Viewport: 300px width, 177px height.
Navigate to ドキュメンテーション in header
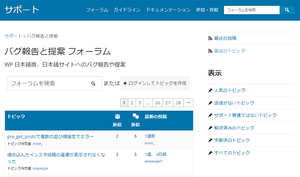168,10
